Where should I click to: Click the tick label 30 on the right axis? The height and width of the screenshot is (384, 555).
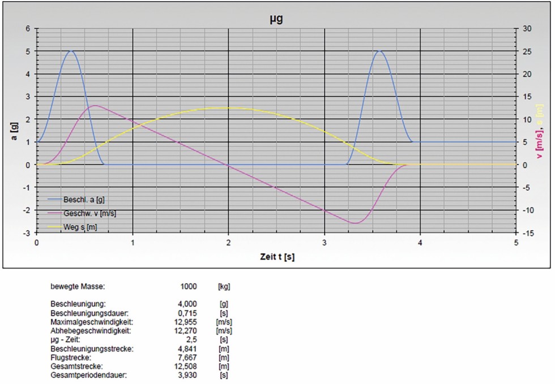[526, 28]
